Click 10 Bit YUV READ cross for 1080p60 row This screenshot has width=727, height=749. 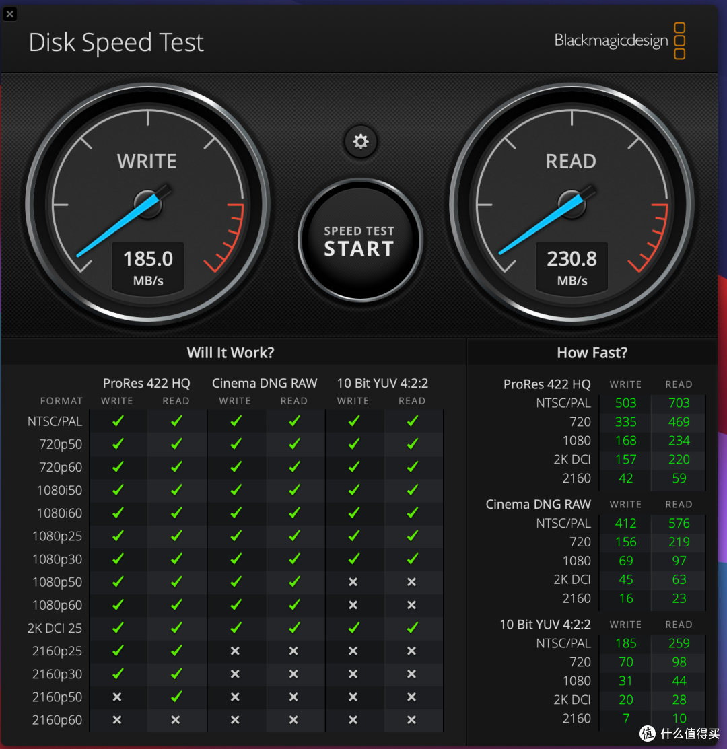tap(412, 605)
